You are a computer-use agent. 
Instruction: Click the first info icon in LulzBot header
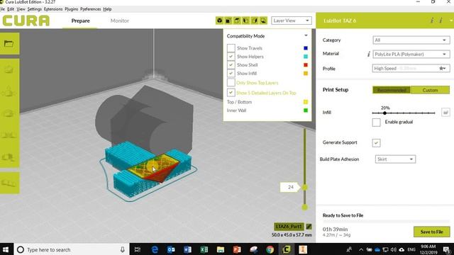432,21
